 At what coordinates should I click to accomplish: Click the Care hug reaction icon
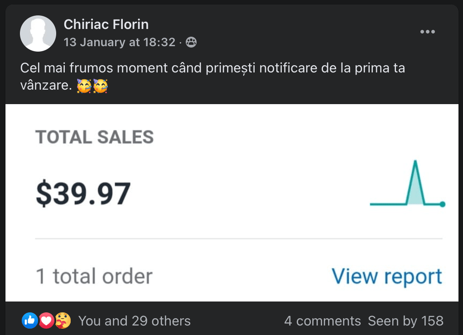[x=63, y=321]
